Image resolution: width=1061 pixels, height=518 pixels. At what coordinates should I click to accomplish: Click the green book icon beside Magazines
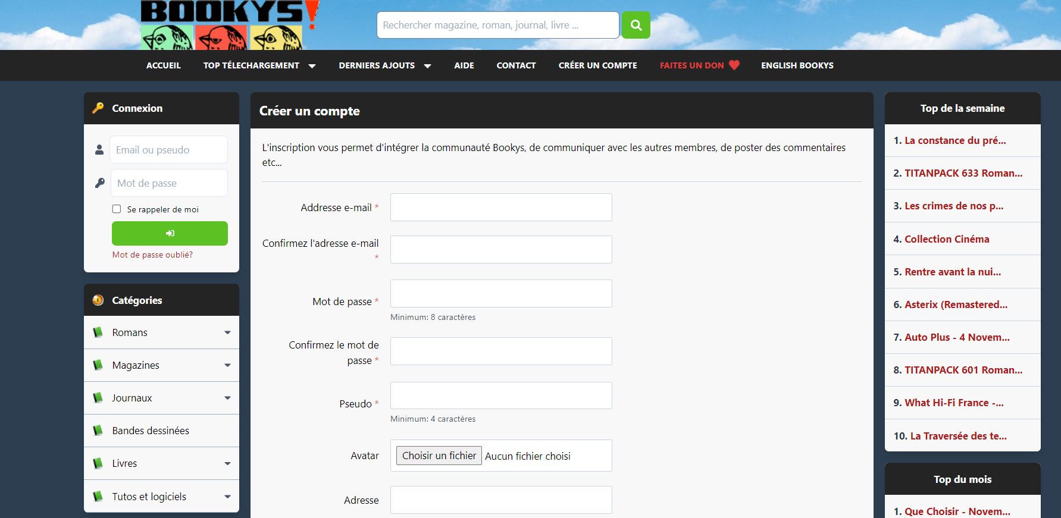click(x=98, y=365)
